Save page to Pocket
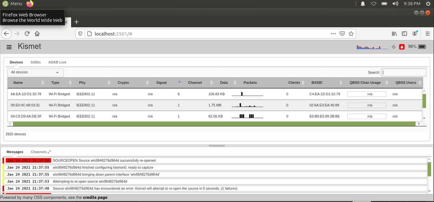Screen dimensions: 434x202 pos(342,34)
